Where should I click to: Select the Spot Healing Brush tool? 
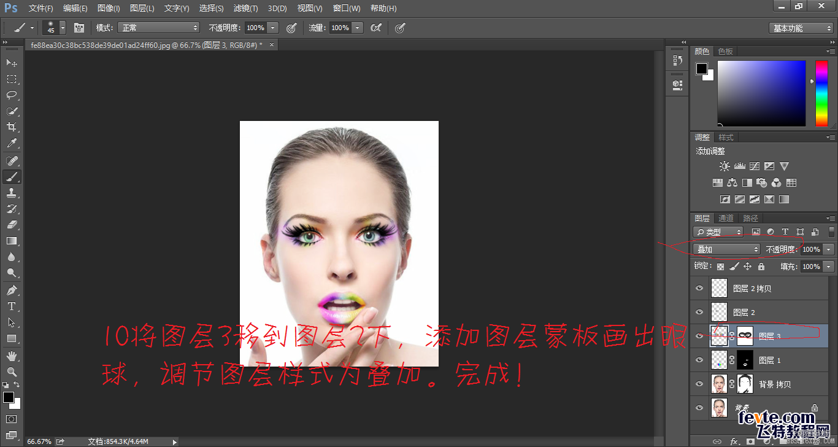[x=12, y=161]
